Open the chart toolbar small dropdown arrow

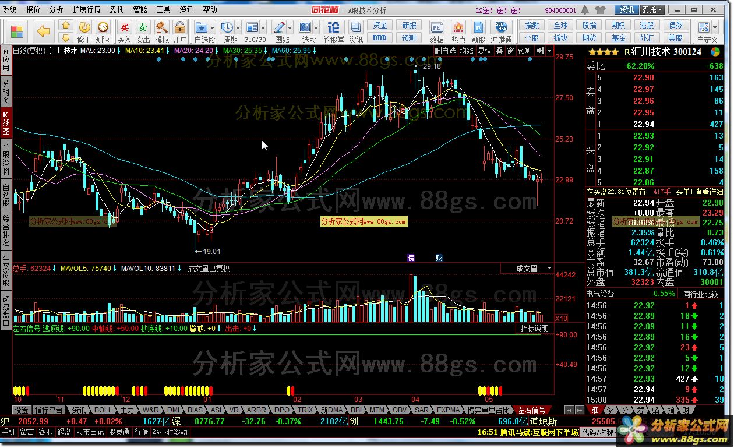point(549,51)
